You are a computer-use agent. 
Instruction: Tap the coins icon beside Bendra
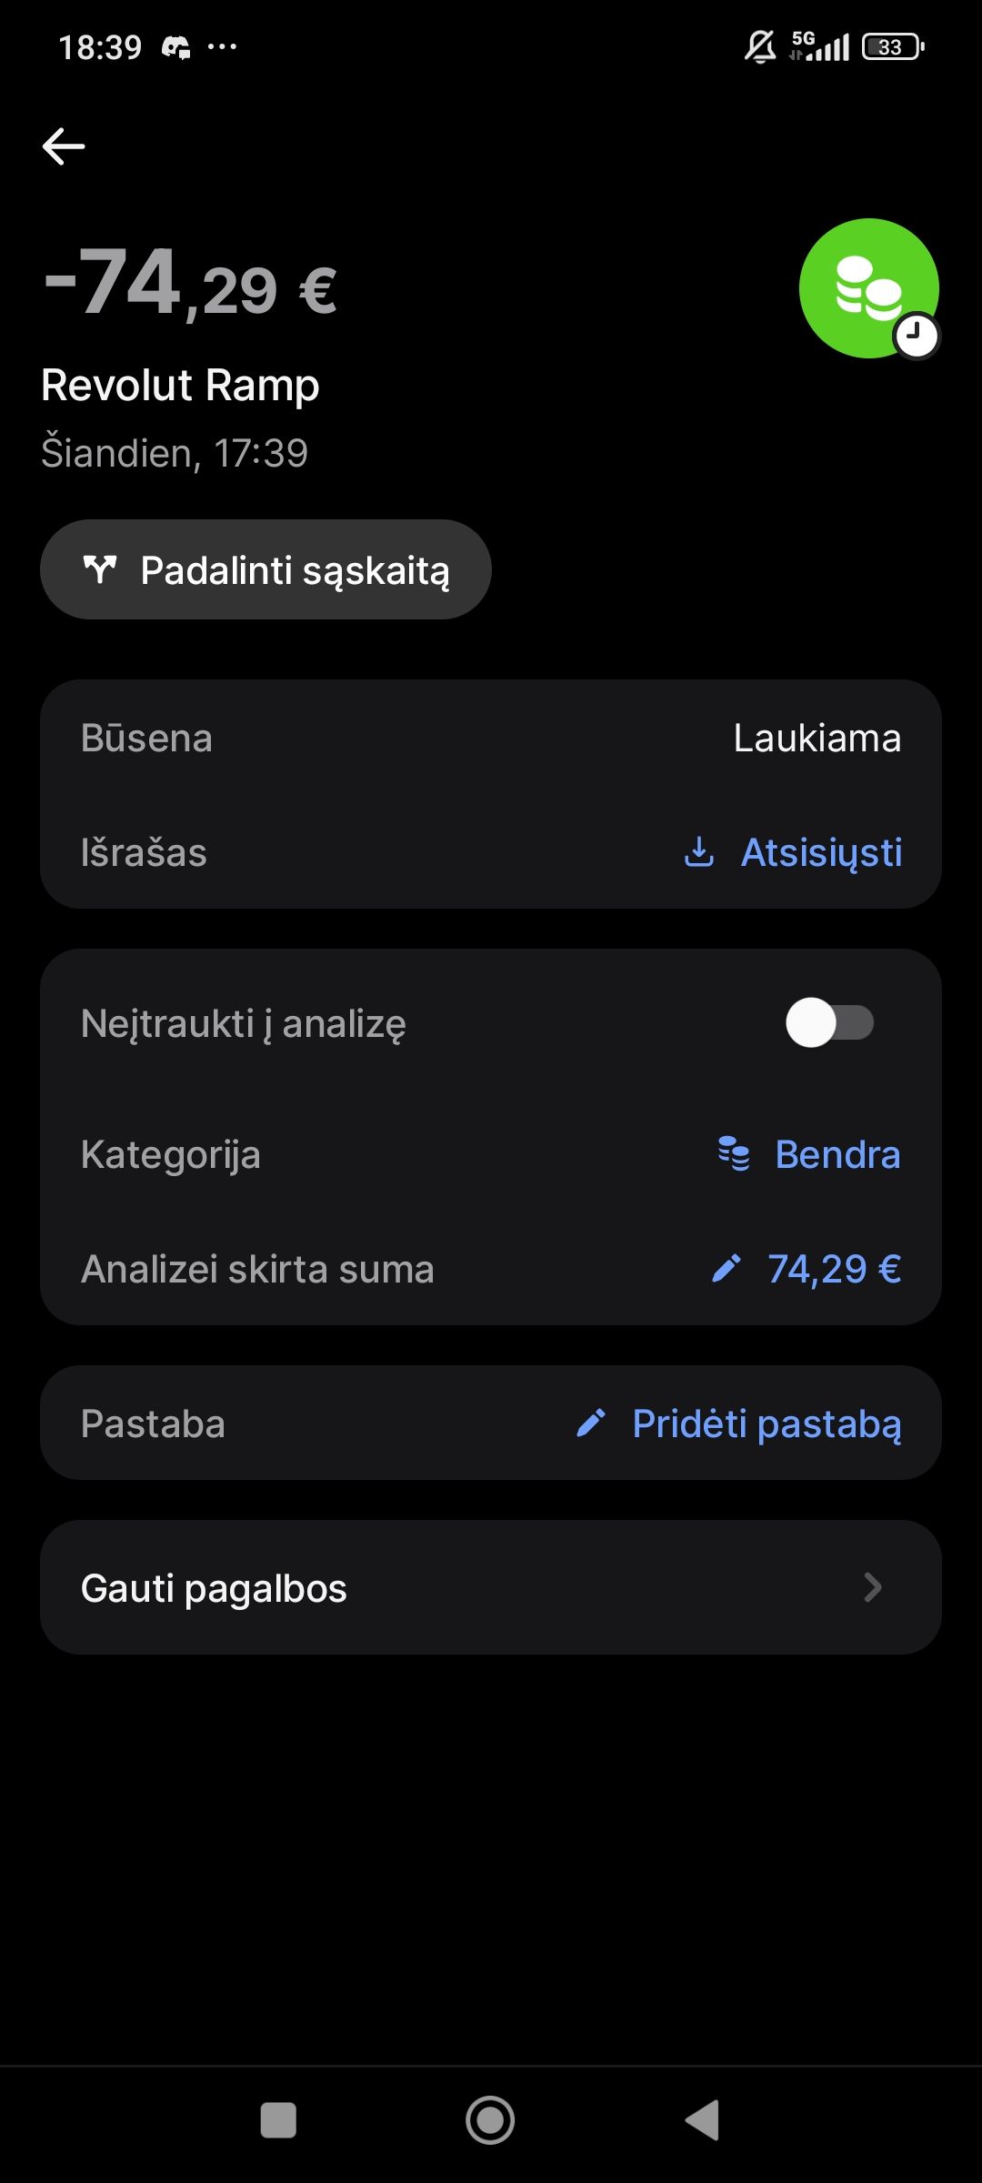pyautogui.click(x=734, y=1154)
